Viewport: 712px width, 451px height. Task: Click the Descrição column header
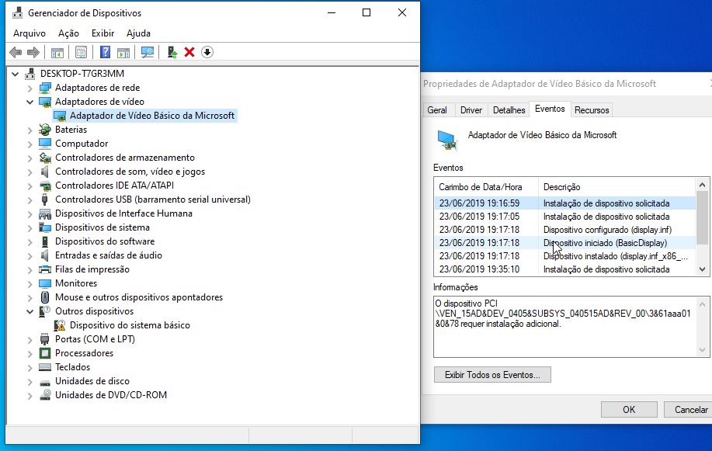point(616,187)
